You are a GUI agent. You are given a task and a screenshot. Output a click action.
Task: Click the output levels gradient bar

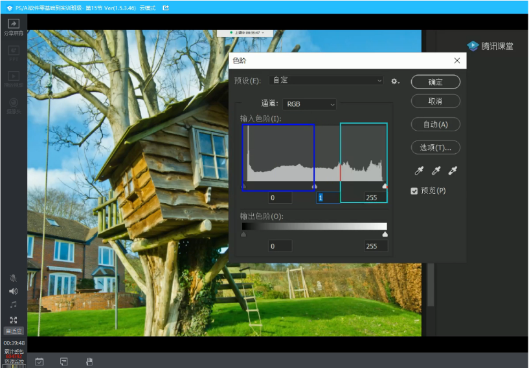[x=315, y=226]
